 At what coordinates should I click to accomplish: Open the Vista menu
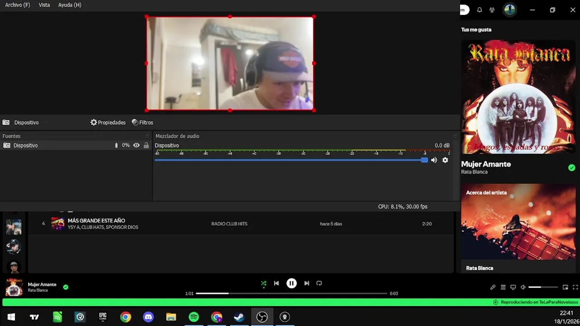pyautogui.click(x=44, y=5)
